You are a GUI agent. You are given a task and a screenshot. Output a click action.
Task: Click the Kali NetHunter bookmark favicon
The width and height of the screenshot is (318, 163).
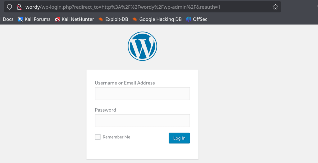tap(57, 19)
